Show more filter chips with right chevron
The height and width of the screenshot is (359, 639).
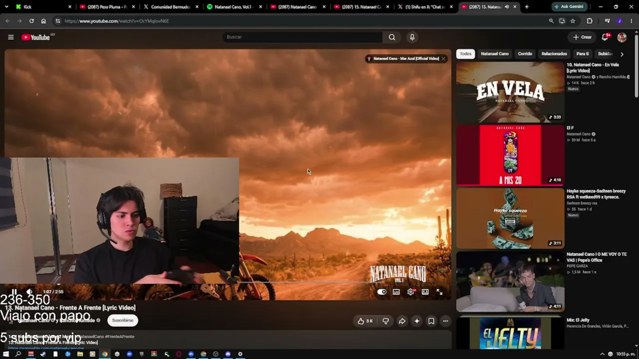(x=622, y=54)
